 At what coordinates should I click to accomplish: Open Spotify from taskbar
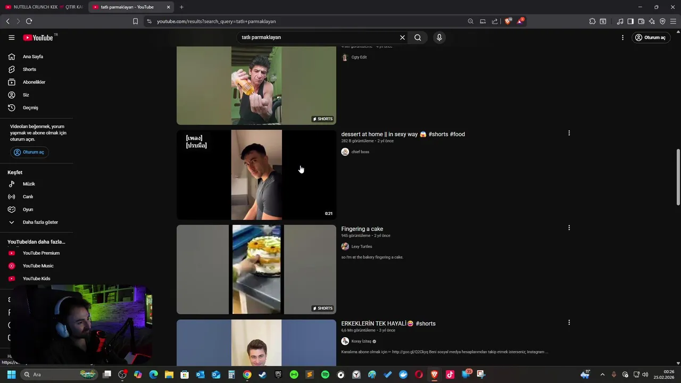325,374
